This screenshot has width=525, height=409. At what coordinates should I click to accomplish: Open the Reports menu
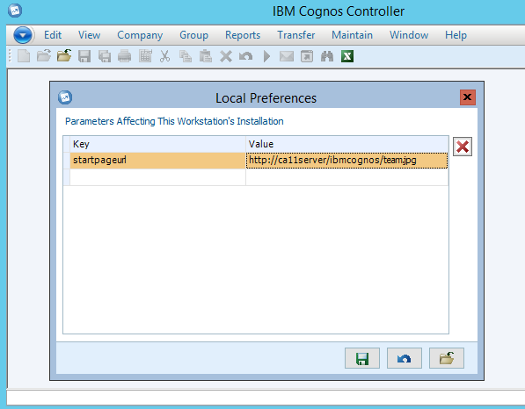pyautogui.click(x=243, y=35)
